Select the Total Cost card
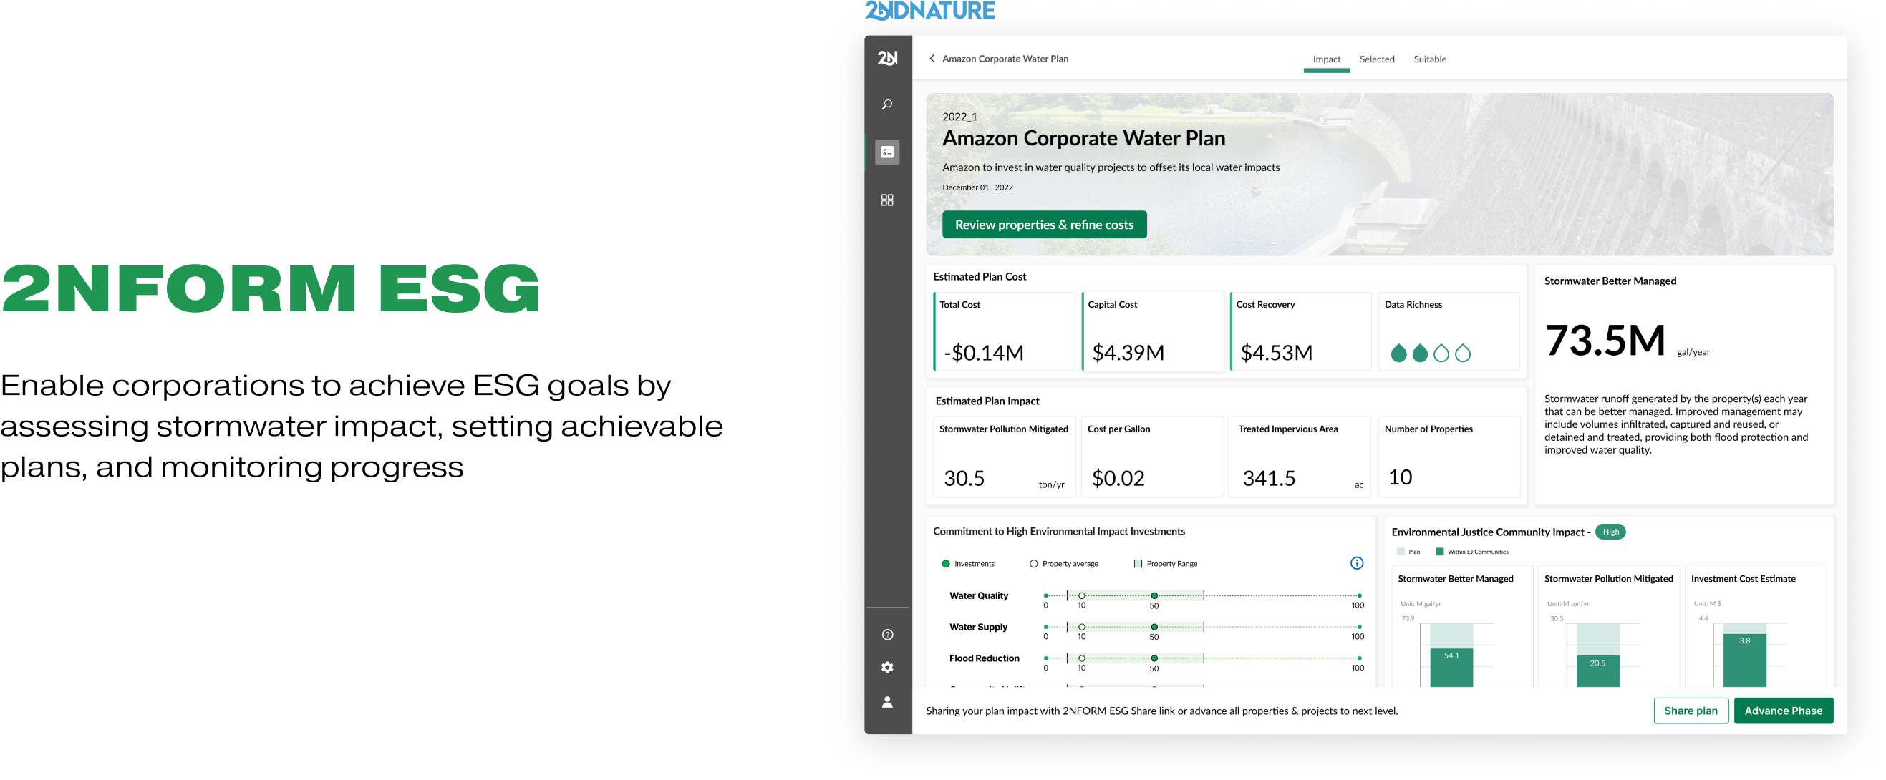Screen dimensions: 1886x780 [x=1004, y=331]
